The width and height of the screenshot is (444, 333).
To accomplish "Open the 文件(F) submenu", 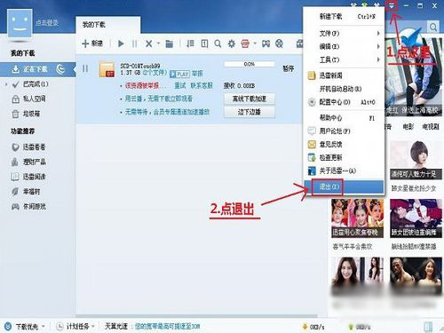I will [x=344, y=34].
